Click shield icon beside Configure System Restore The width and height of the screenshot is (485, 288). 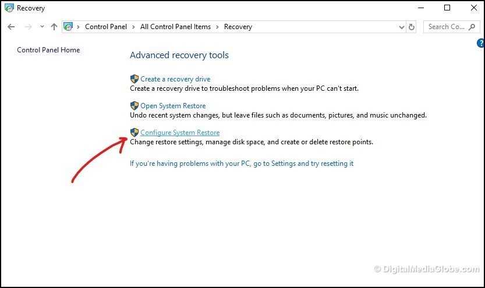pos(134,133)
